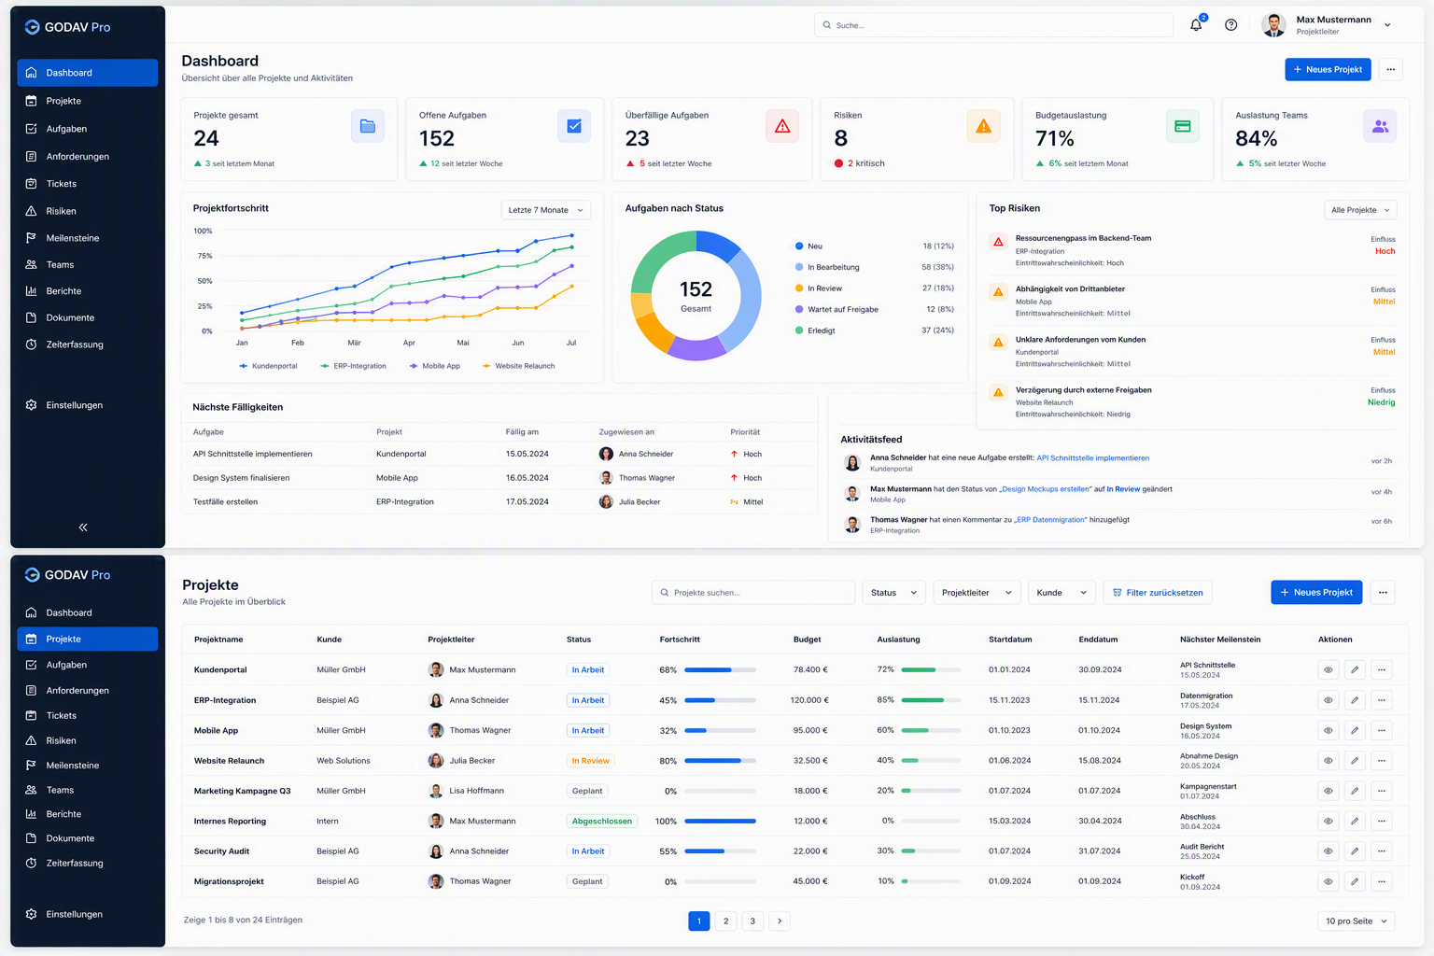Expand the Projektleiter filter dropdown
The width and height of the screenshot is (1434, 956).
click(x=977, y=593)
